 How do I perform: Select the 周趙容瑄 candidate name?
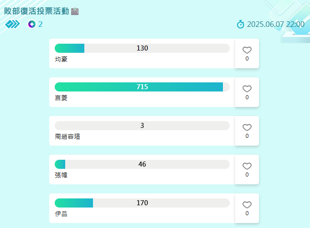67,137
